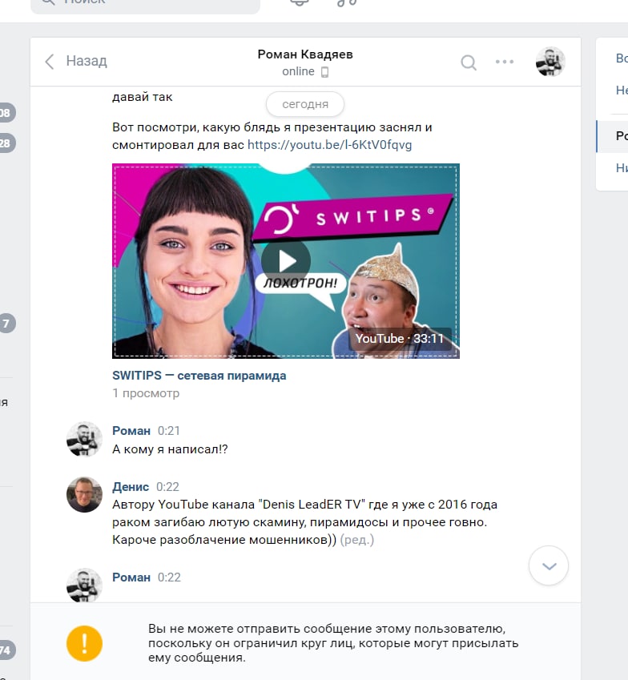
Task: Click Роман's avatar beside the 0:21 message
Action: 84,439
